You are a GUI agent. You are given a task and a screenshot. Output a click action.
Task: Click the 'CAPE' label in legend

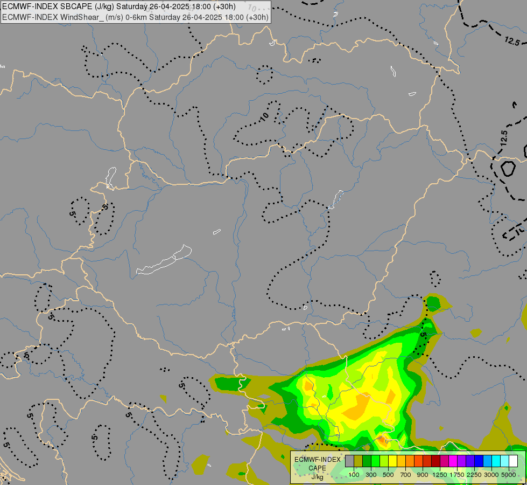tap(317, 468)
